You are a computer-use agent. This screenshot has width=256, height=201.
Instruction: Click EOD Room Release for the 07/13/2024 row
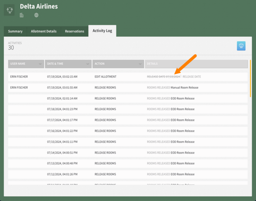point(183,163)
